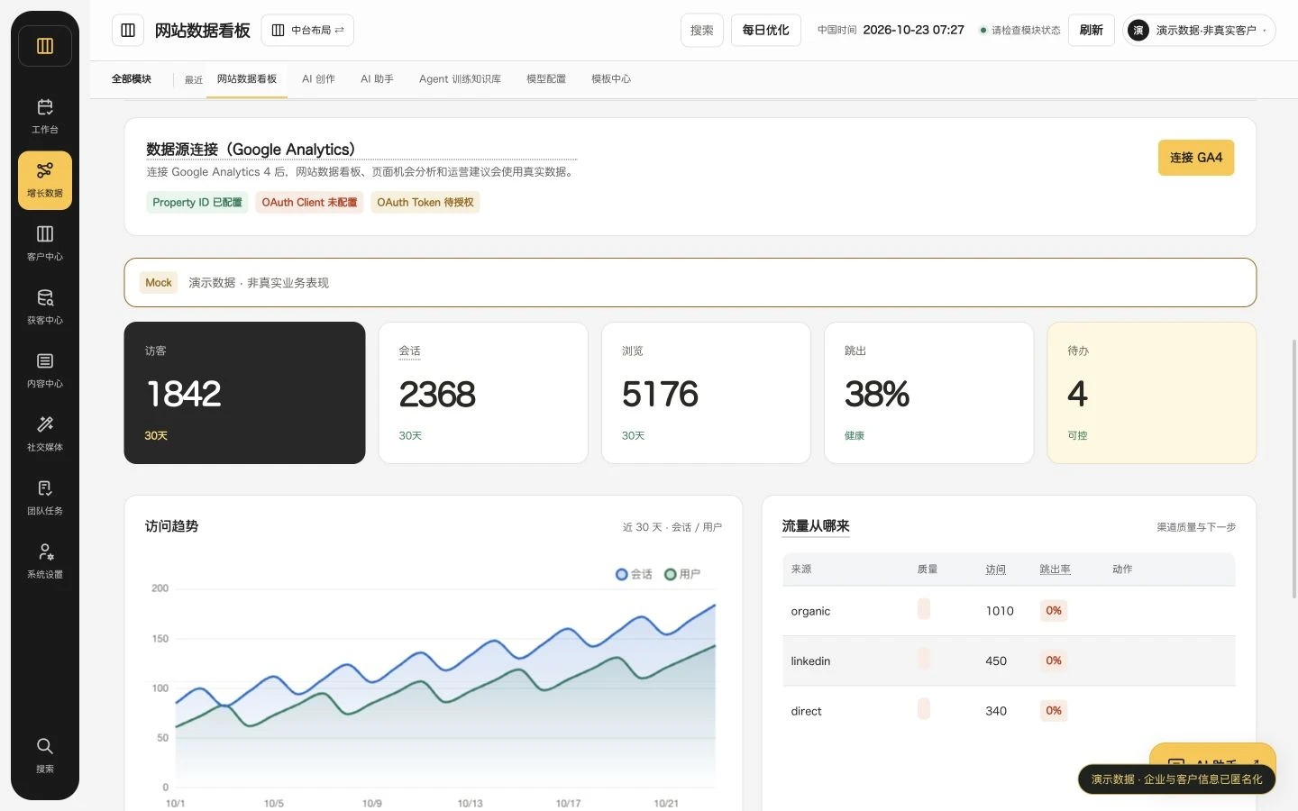Select the linkedin source row
This screenshot has height=811, width=1298.
click(1009, 661)
